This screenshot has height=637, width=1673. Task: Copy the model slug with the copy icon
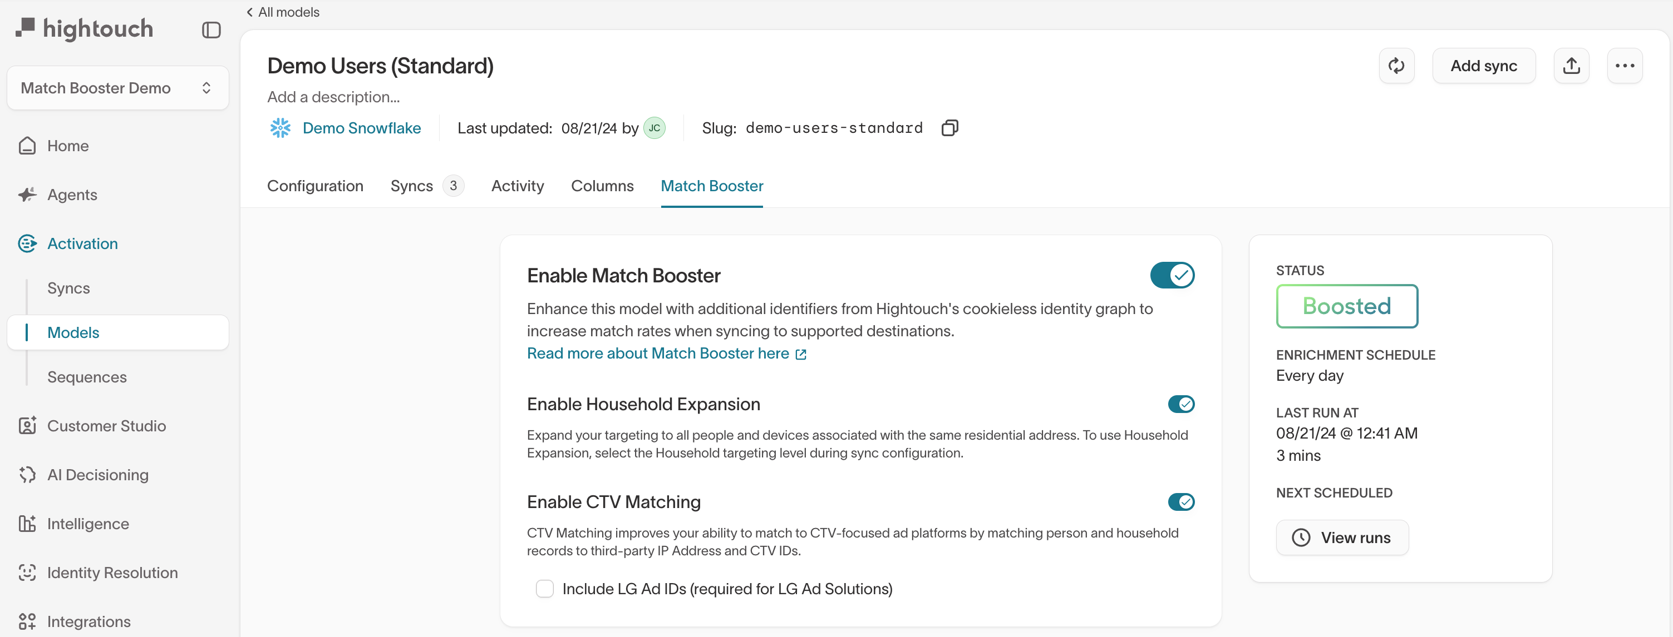point(949,128)
